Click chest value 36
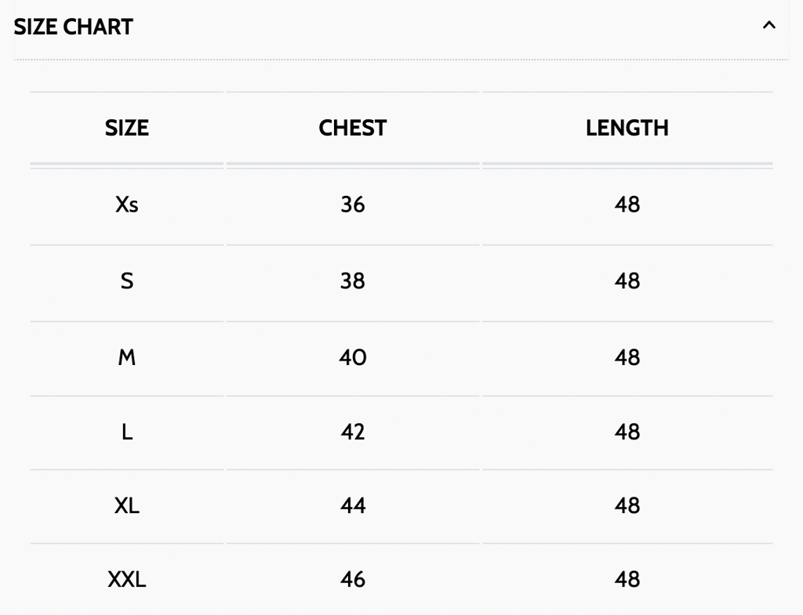Viewport: 803px width, 615px height. click(x=353, y=204)
